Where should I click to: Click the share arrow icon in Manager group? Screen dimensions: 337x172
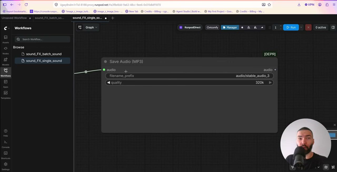pyautogui.click(x=262, y=27)
